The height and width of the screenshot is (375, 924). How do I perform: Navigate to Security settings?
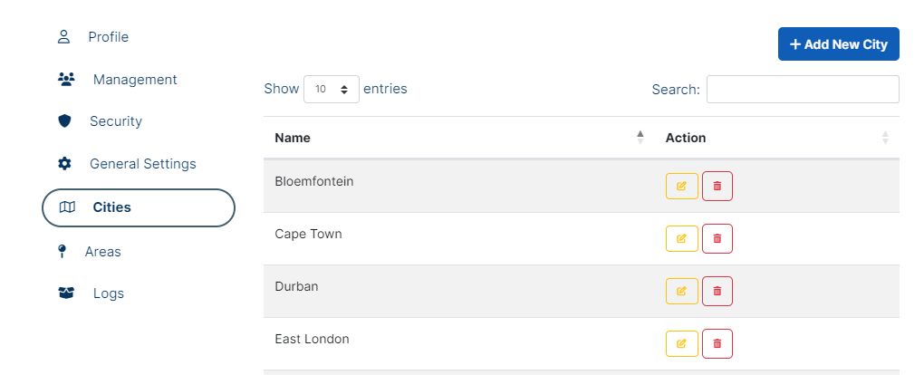(115, 121)
